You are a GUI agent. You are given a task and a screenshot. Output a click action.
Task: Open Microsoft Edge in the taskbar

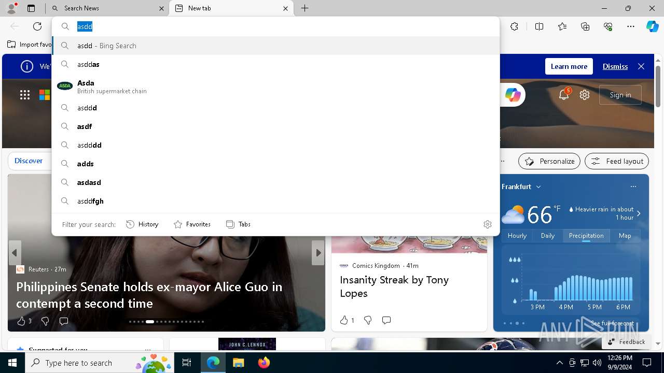pos(213,363)
